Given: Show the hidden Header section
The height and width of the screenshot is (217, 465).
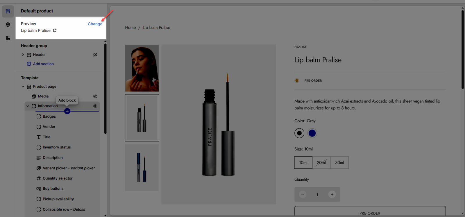Looking at the screenshot, I should 95,55.
